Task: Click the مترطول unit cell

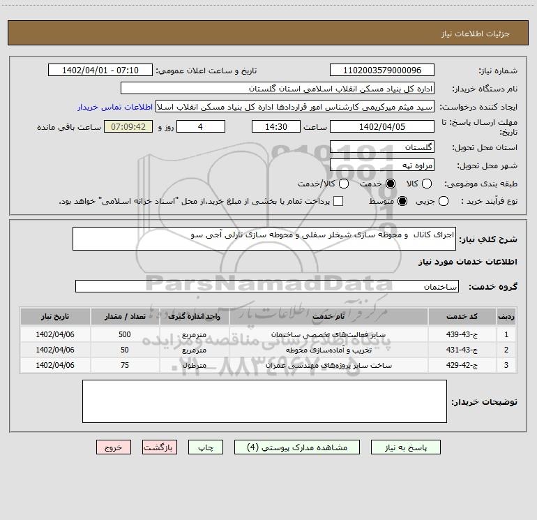Action: (x=194, y=366)
